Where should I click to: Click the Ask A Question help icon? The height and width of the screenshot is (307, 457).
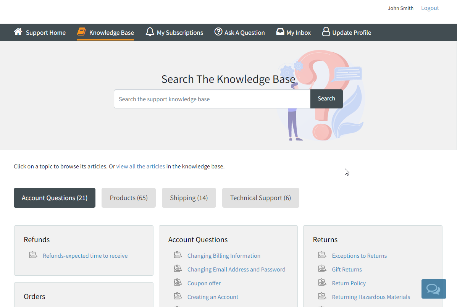pyautogui.click(x=218, y=32)
